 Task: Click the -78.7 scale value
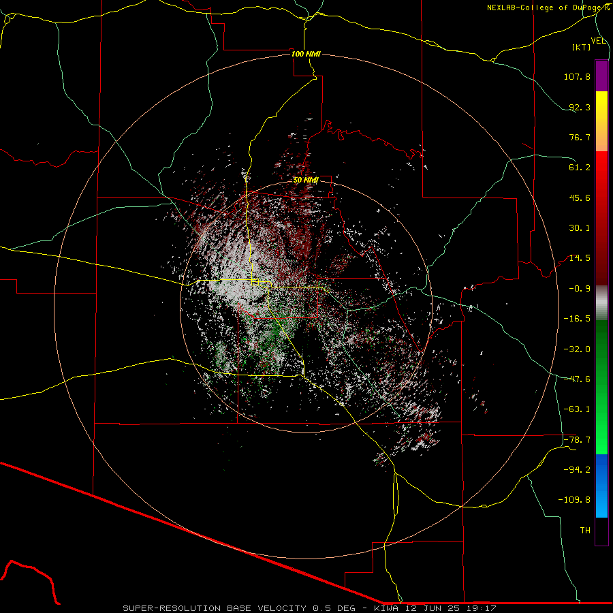click(577, 440)
